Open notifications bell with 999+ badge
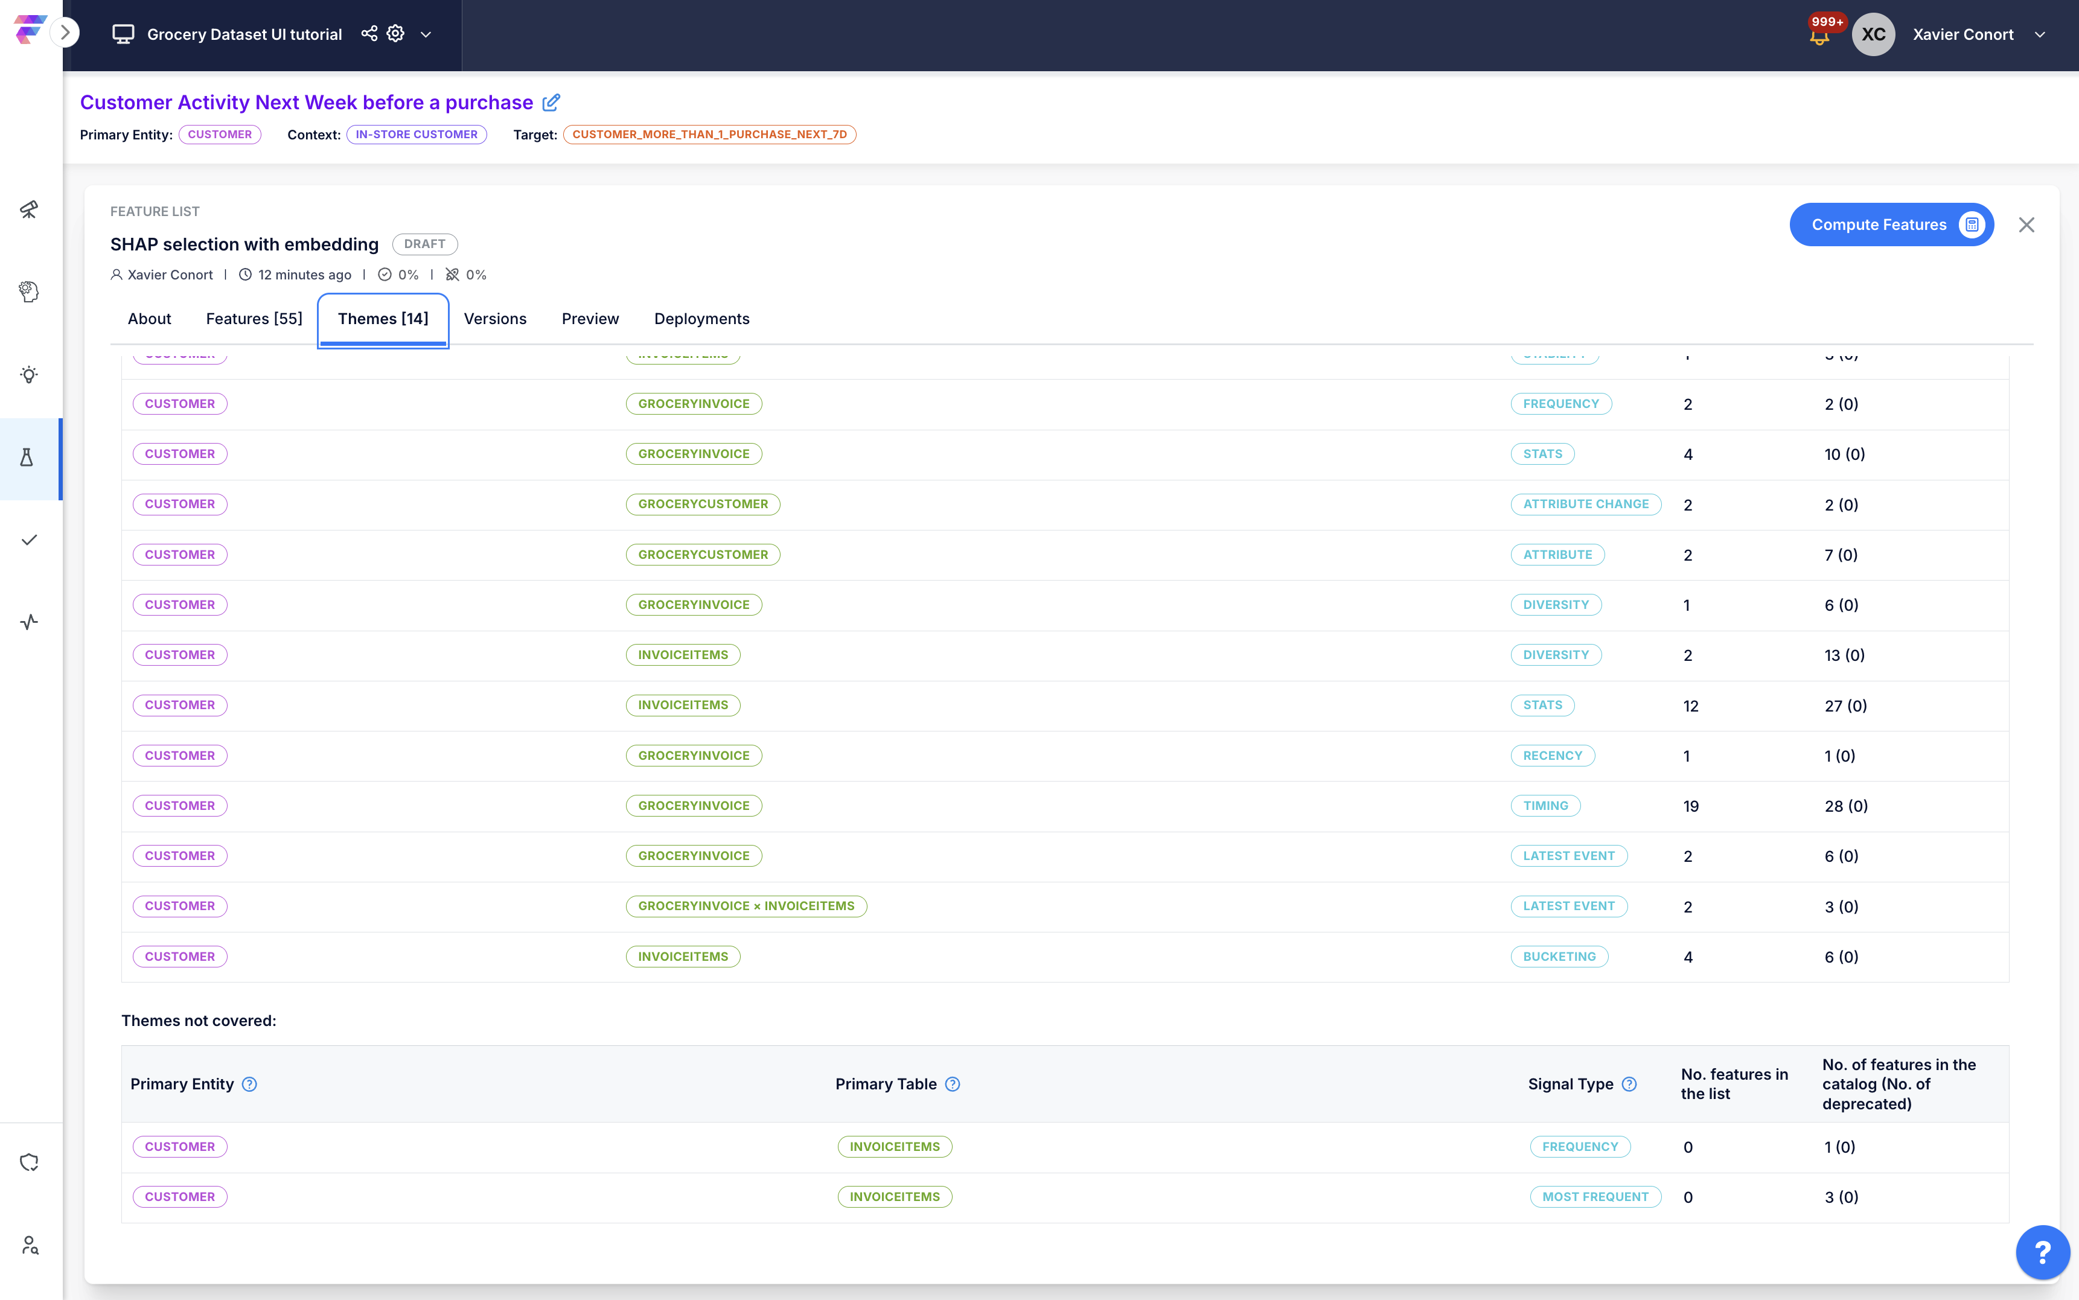The width and height of the screenshot is (2079, 1300). tap(1819, 35)
